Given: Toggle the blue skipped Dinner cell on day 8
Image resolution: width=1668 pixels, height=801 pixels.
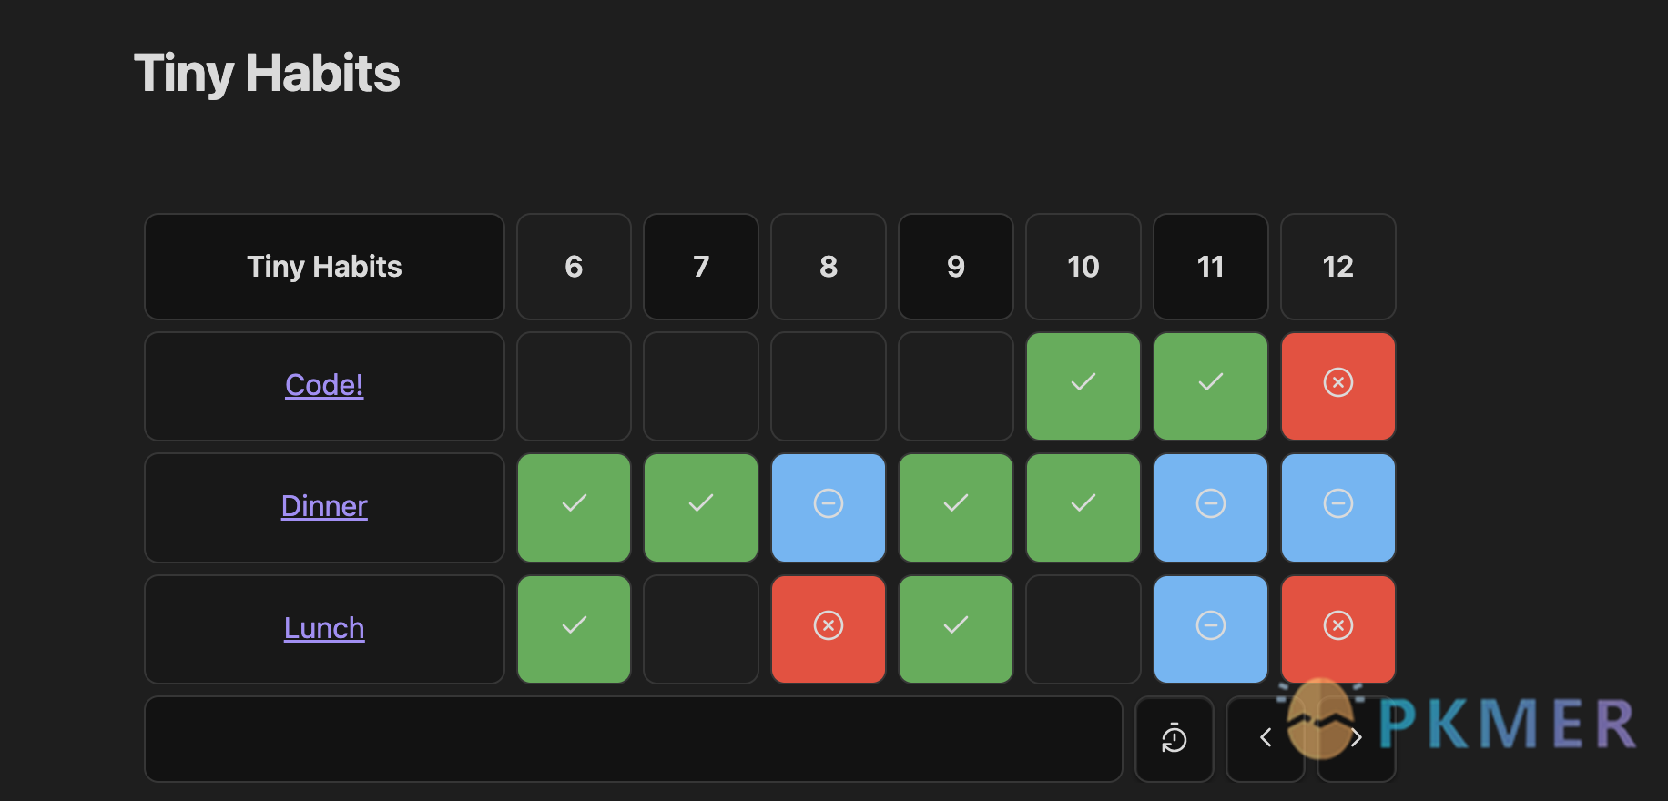Looking at the screenshot, I should (x=829, y=508).
